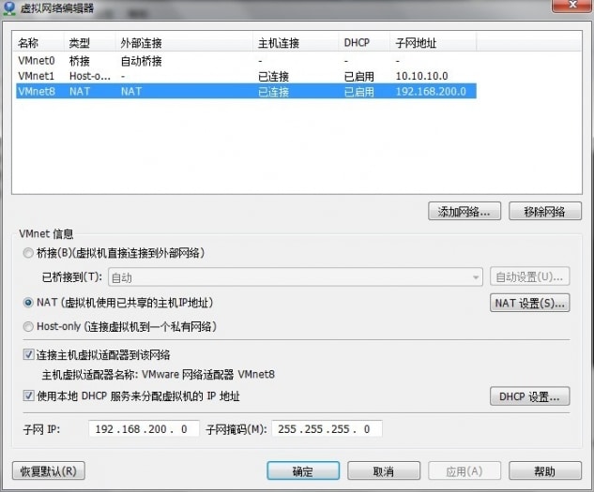The image size is (594, 492).
Task: Toggle 连接主机虚拟适配器到该网络 checkbox
Action: 26,355
